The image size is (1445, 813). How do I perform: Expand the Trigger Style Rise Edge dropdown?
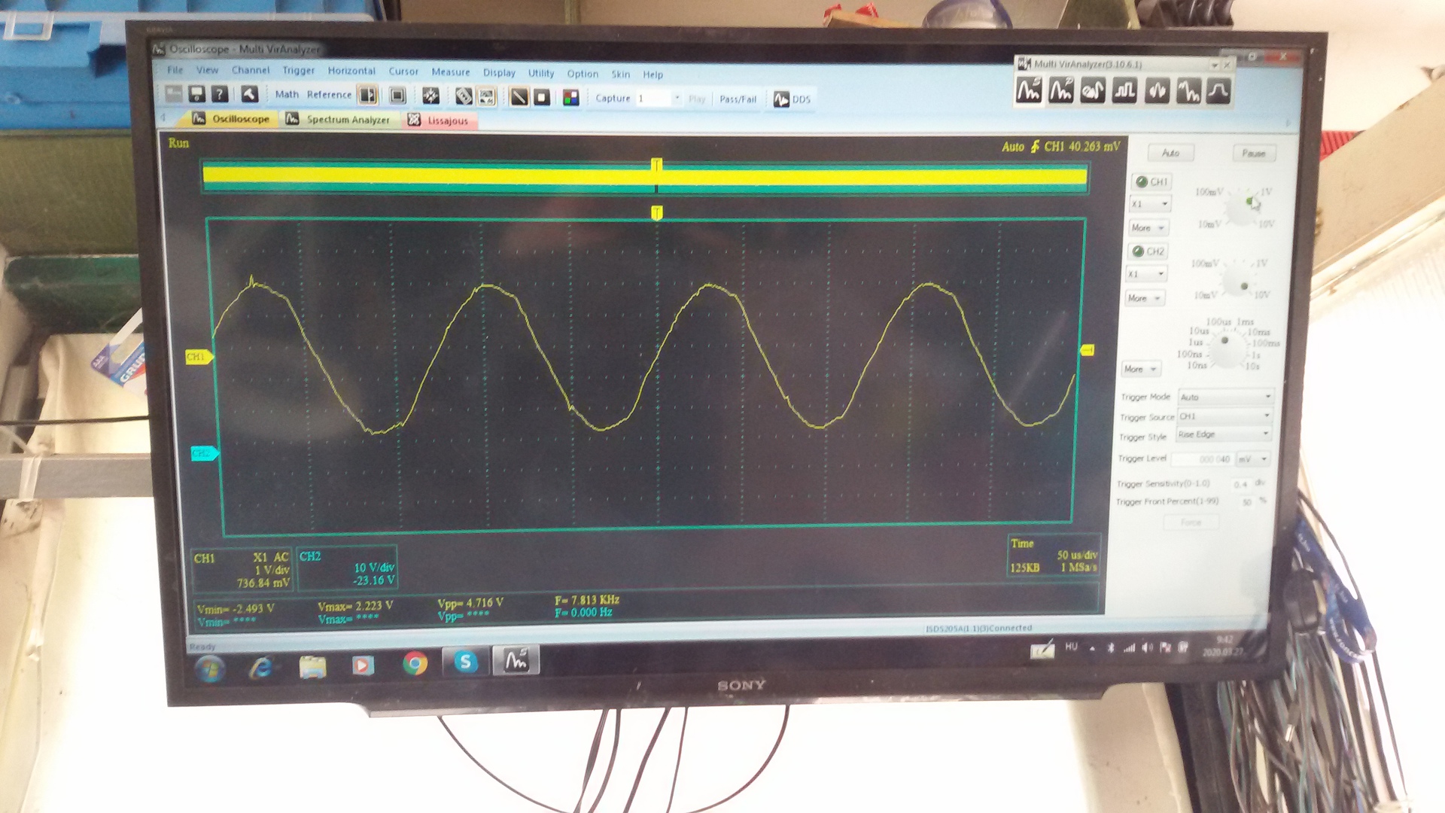point(1224,434)
